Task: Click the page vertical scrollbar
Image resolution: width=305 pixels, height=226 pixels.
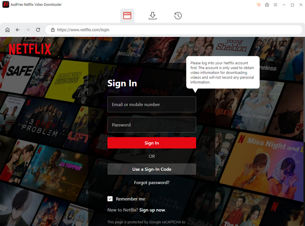Action: [x=304, y=90]
